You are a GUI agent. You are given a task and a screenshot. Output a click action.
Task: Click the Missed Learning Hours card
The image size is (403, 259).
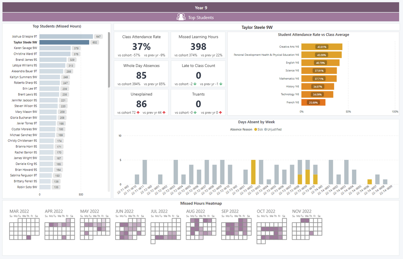[198, 45]
